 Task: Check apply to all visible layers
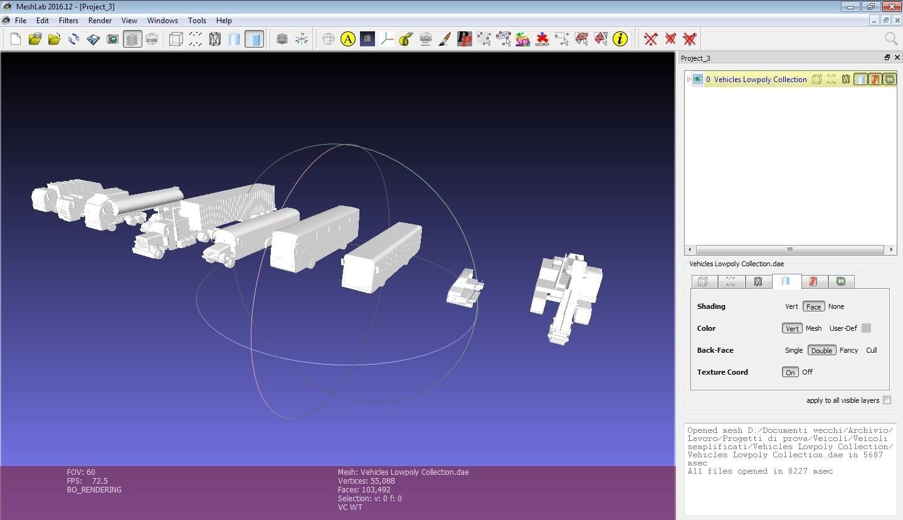coord(887,400)
